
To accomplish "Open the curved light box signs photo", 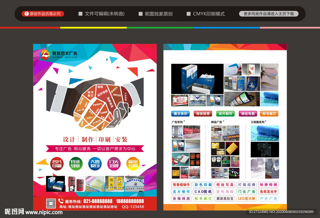I will [x=242, y=99].
